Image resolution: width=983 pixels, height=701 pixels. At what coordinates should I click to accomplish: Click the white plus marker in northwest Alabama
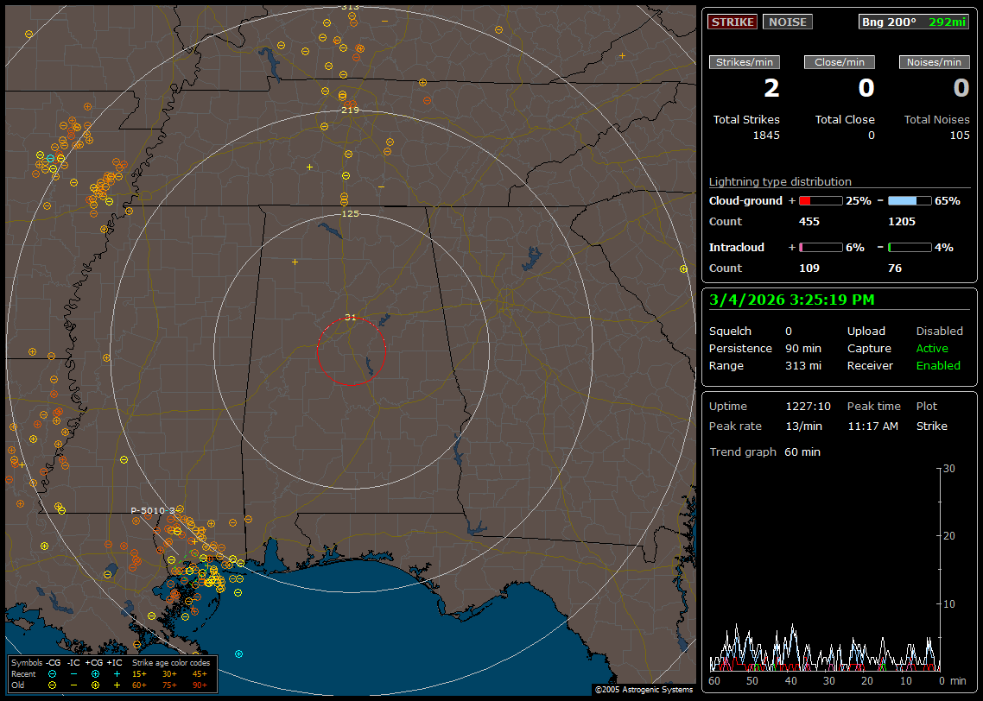[x=295, y=262]
